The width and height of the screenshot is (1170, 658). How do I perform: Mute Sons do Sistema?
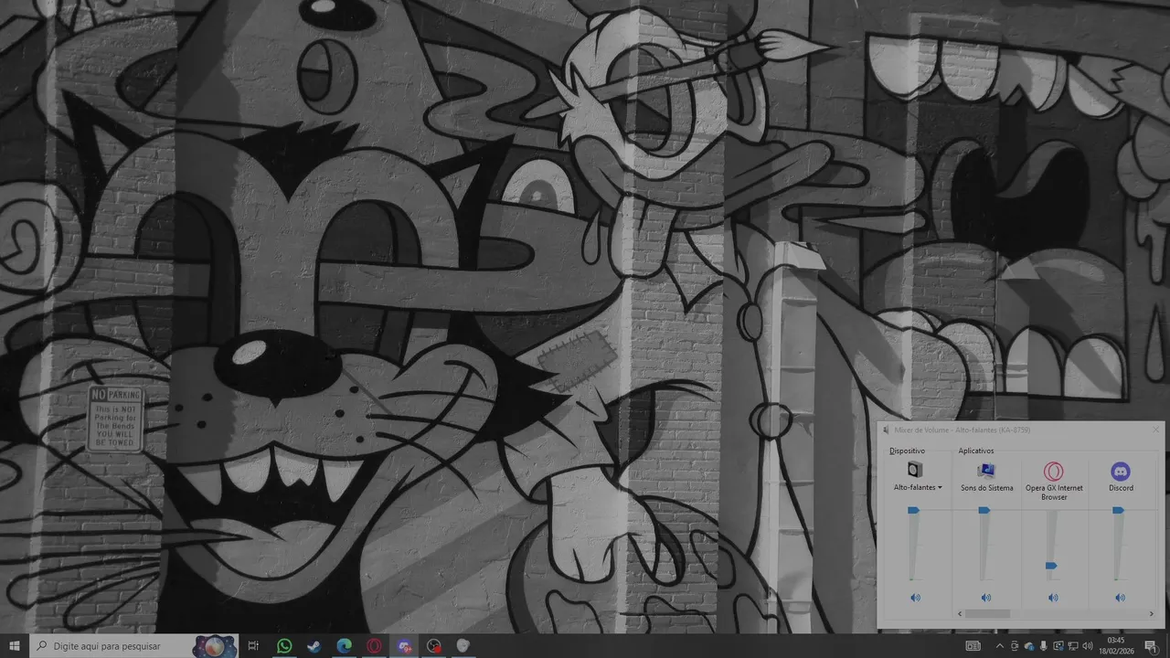(985, 598)
